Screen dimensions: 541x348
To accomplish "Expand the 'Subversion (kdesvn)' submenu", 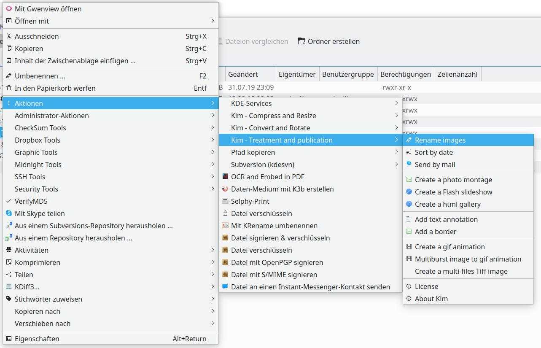I will [311, 165].
